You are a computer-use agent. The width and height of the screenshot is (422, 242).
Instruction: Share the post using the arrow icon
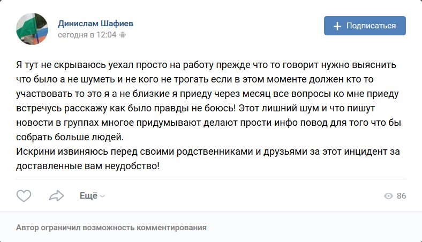pos(57,196)
